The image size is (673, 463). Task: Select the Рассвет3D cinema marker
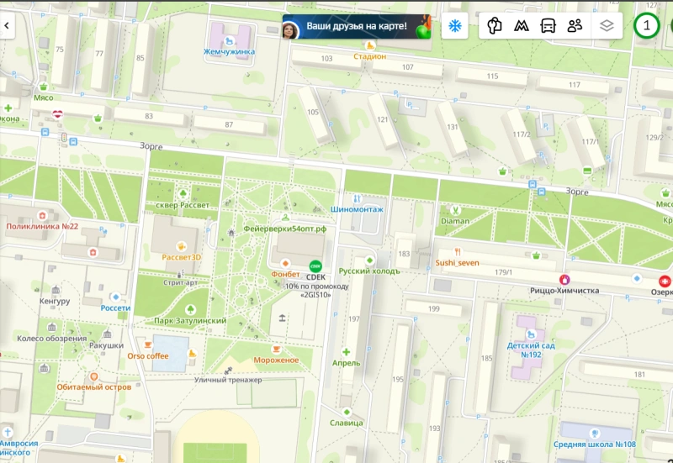click(x=181, y=246)
